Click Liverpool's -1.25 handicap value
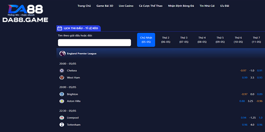Screen dimensions: 265x132 pyautogui.click(x=252, y=118)
